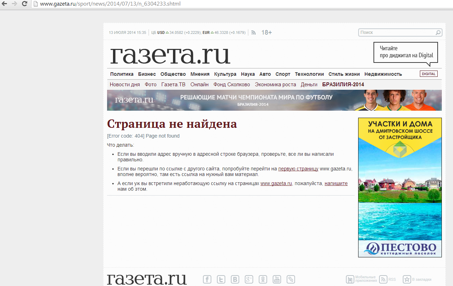Image resolution: width=453 pixels, height=286 pixels.
Task: Click the LiveJournal pencil icon
Action: coord(291,279)
